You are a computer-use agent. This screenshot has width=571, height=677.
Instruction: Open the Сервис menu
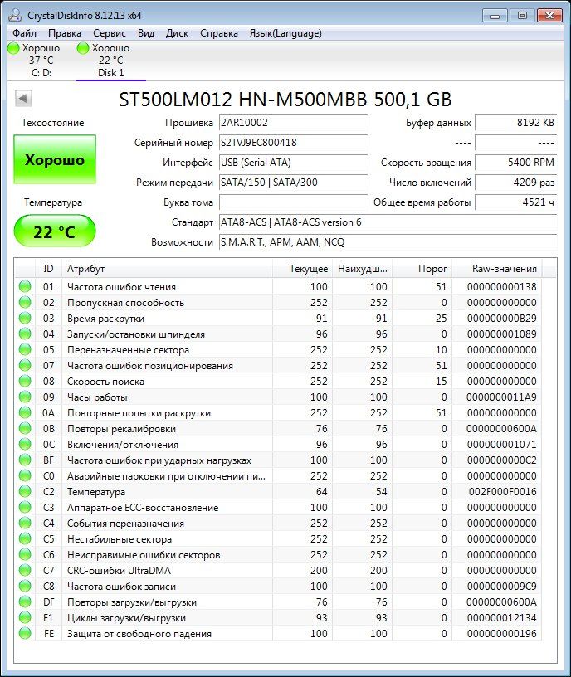(110, 33)
